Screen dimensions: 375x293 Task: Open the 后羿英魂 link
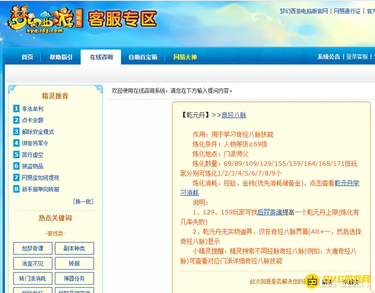tap(270, 212)
